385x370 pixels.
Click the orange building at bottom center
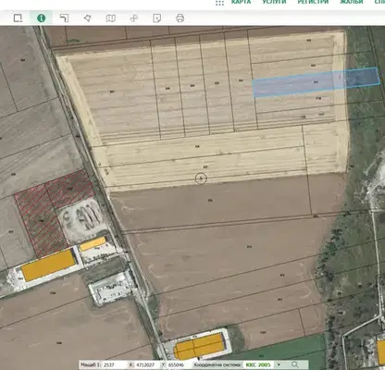pyautogui.click(x=199, y=346)
